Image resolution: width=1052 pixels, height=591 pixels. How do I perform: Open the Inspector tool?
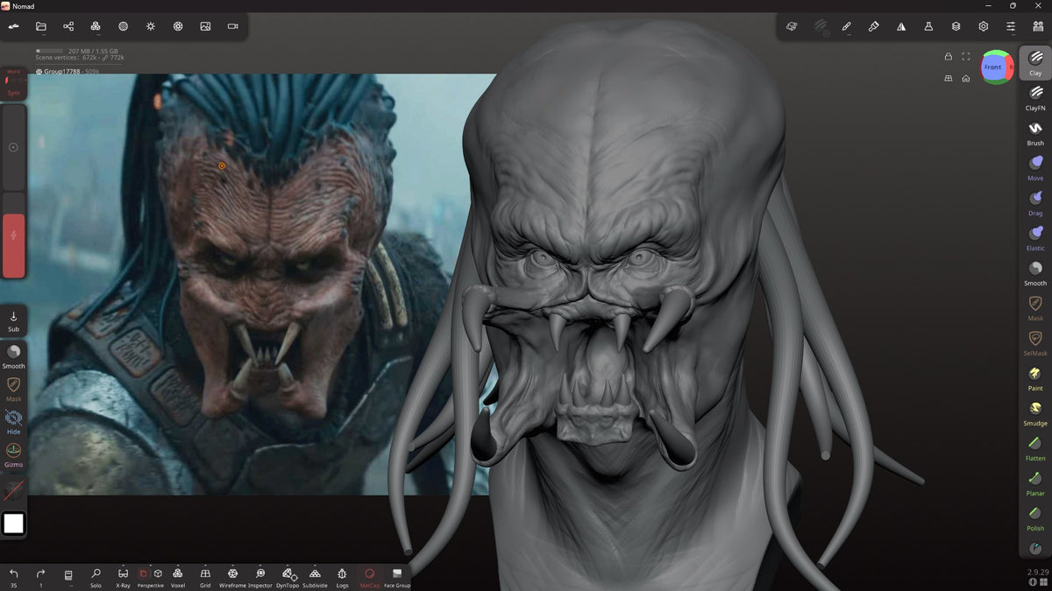pyautogui.click(x=260, y=577)
